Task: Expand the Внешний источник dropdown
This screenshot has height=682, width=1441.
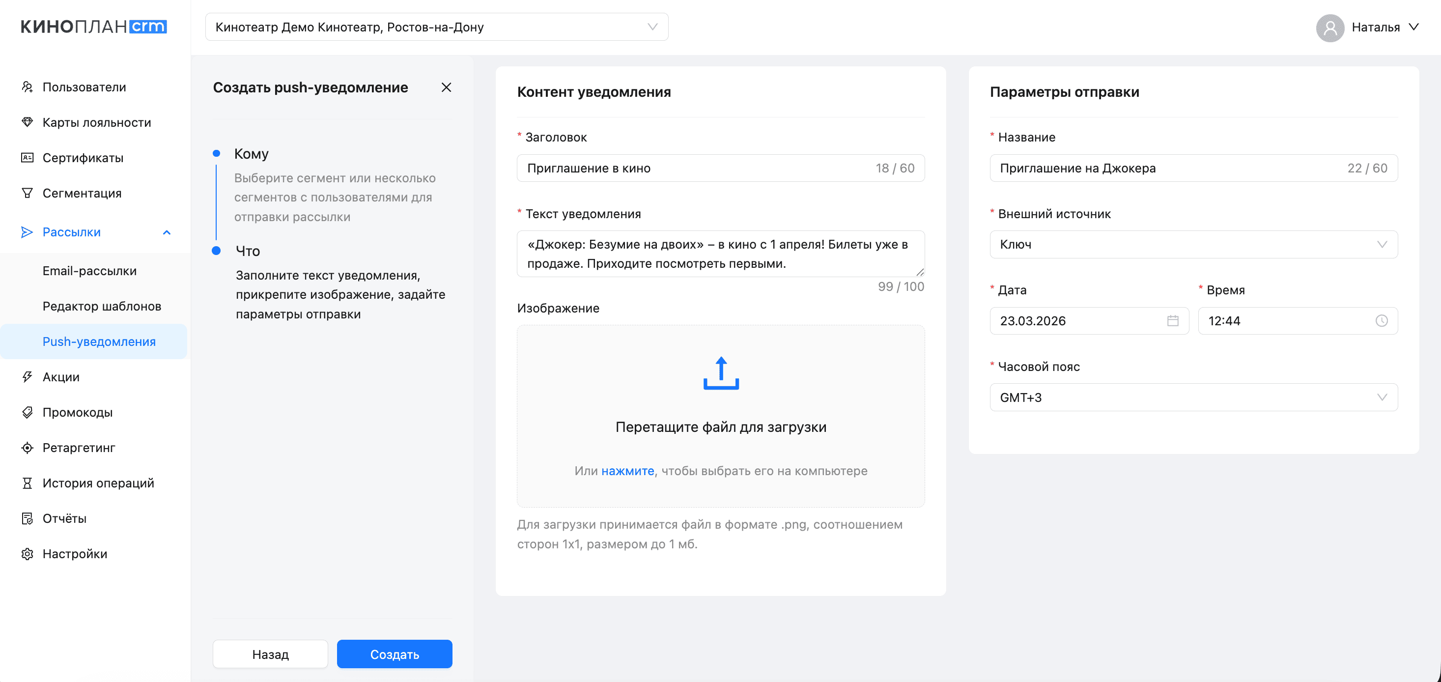Action: pyautogui.click(x=1193, y=245)
